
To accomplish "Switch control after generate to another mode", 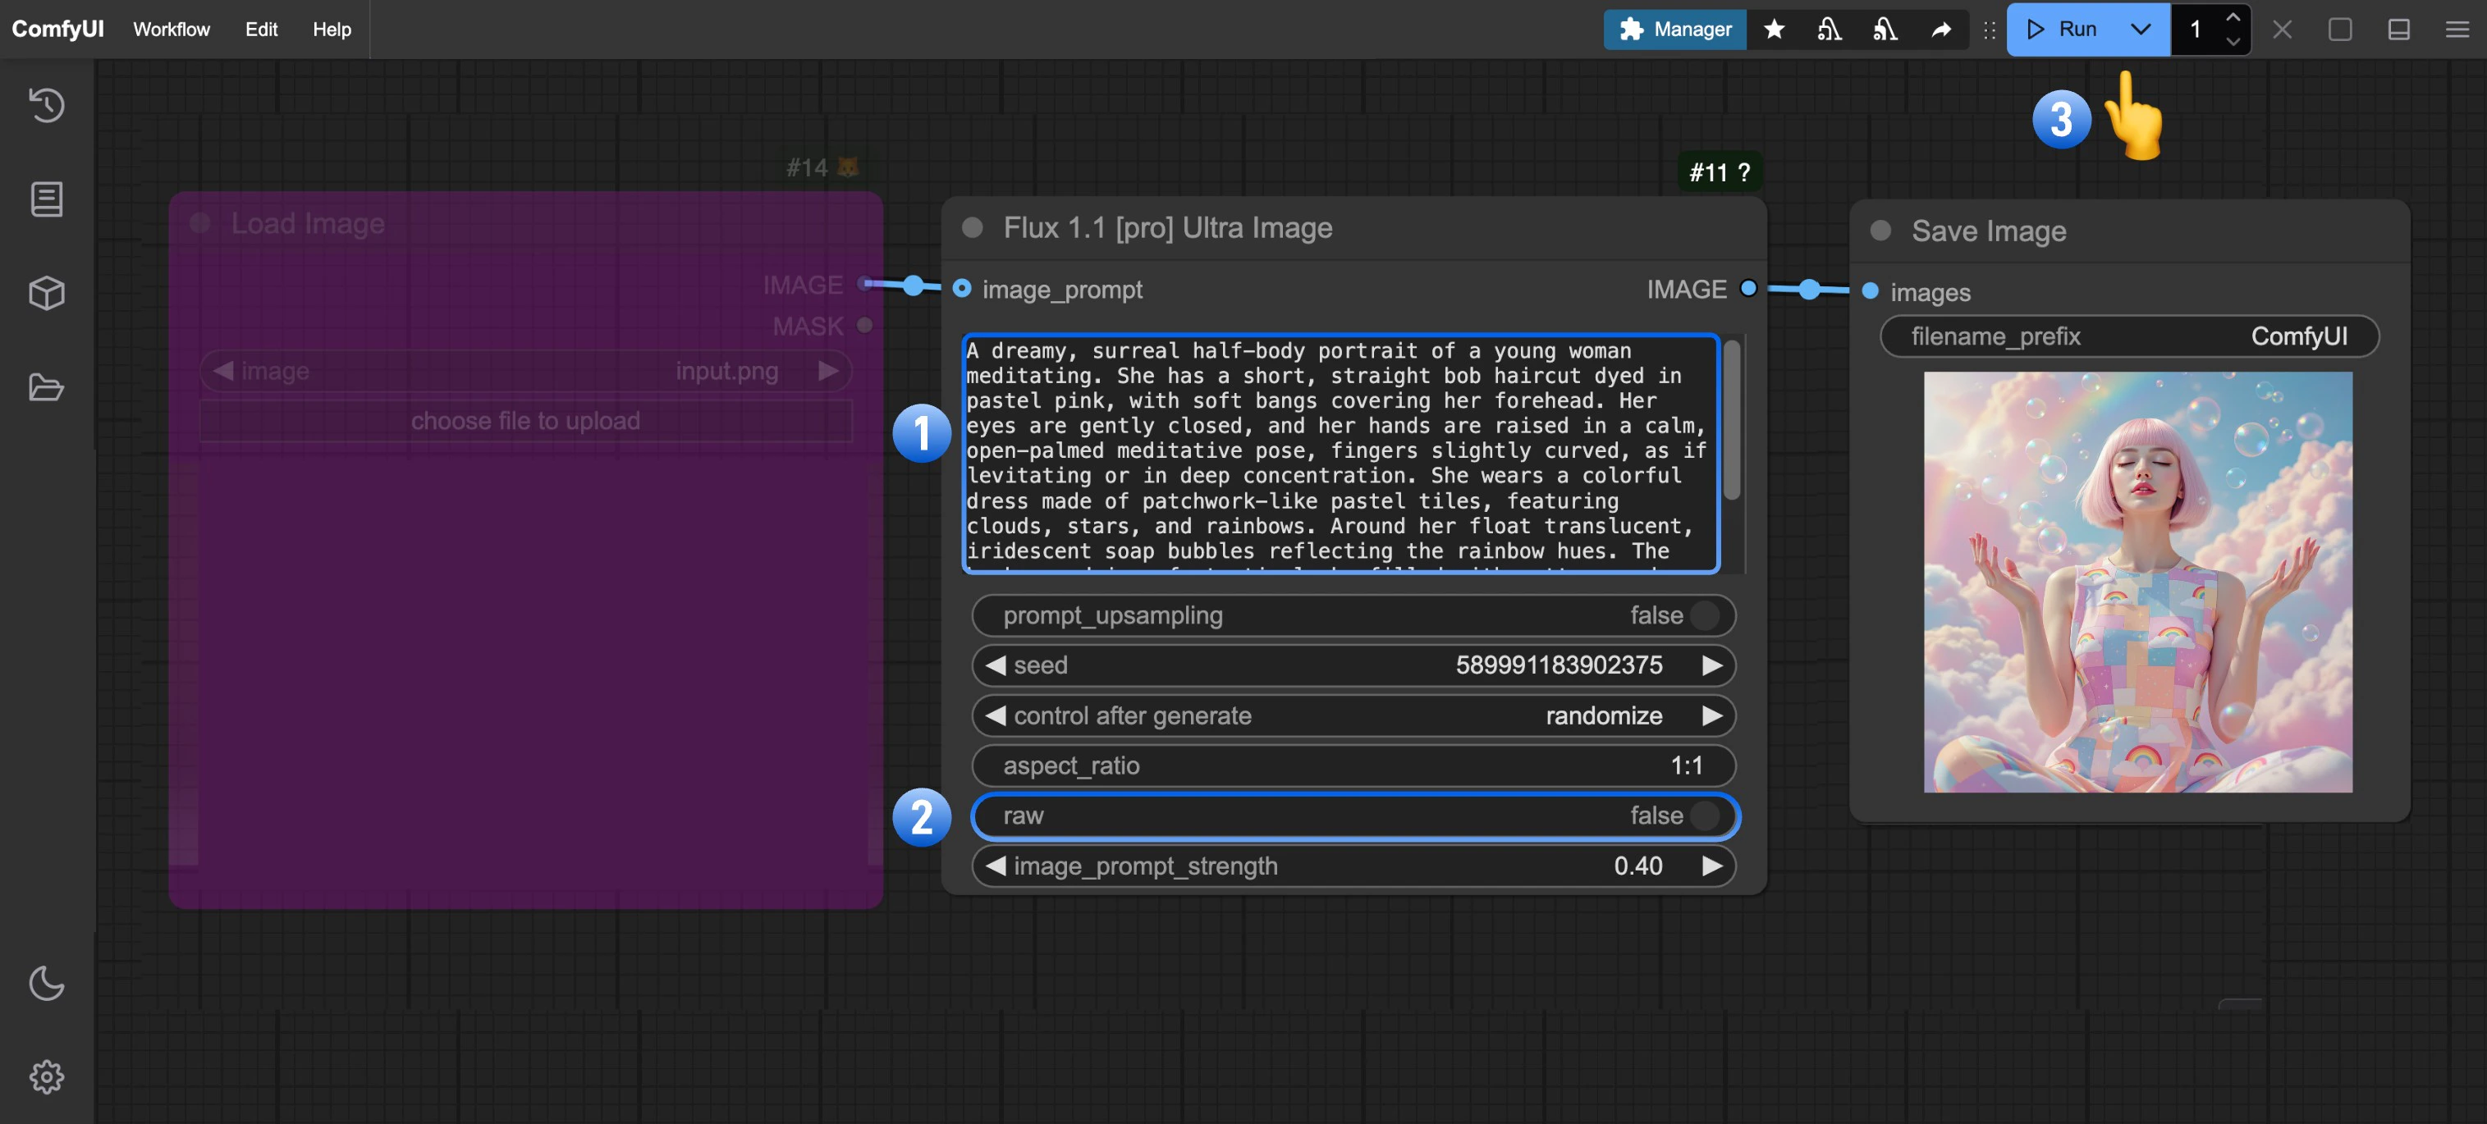I will click(x=1713, y=715).
